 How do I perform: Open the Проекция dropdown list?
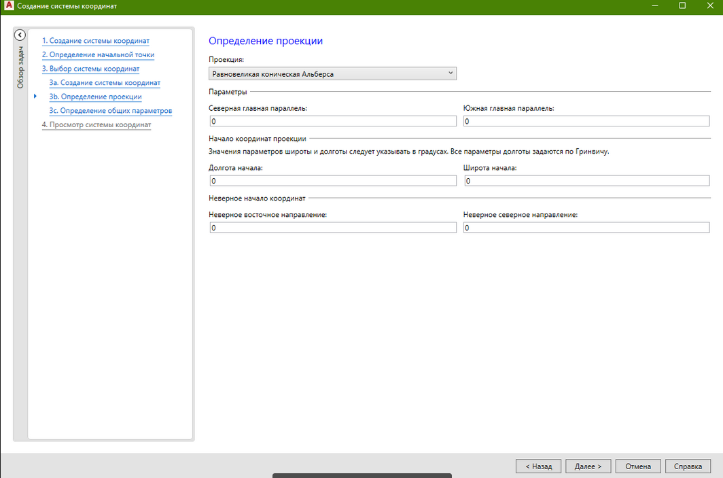coord(332,73)
